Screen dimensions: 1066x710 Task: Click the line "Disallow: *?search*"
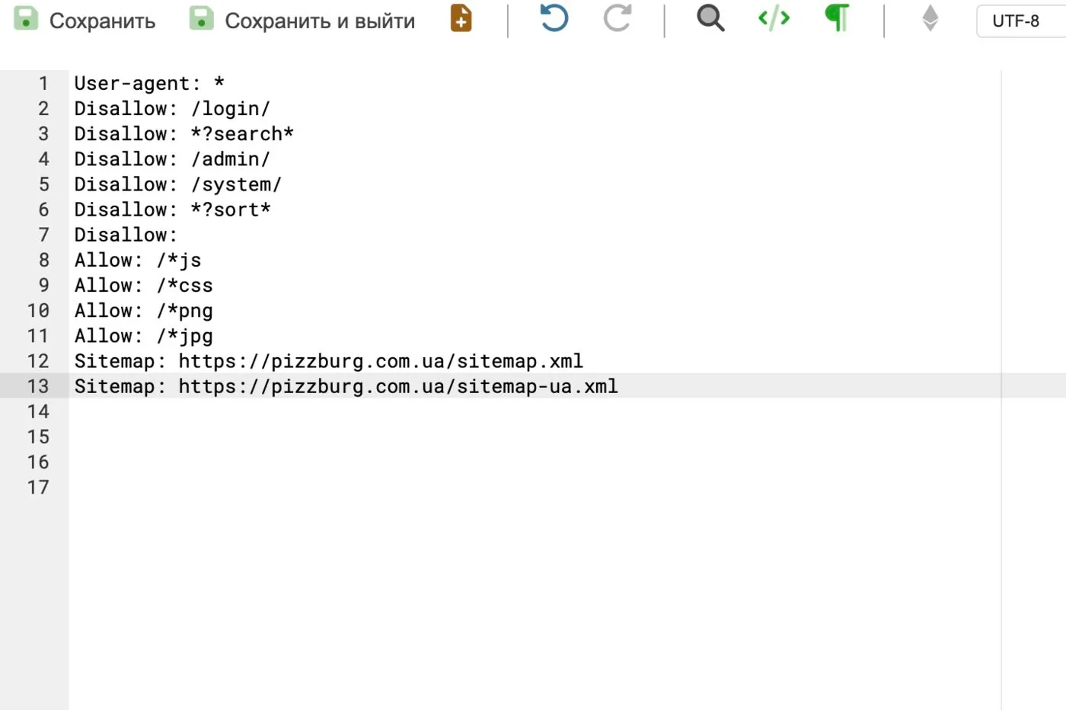click(x=184, y=133)
